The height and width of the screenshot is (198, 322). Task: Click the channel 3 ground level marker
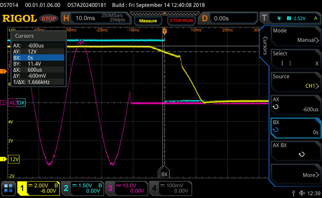(3, 103)
